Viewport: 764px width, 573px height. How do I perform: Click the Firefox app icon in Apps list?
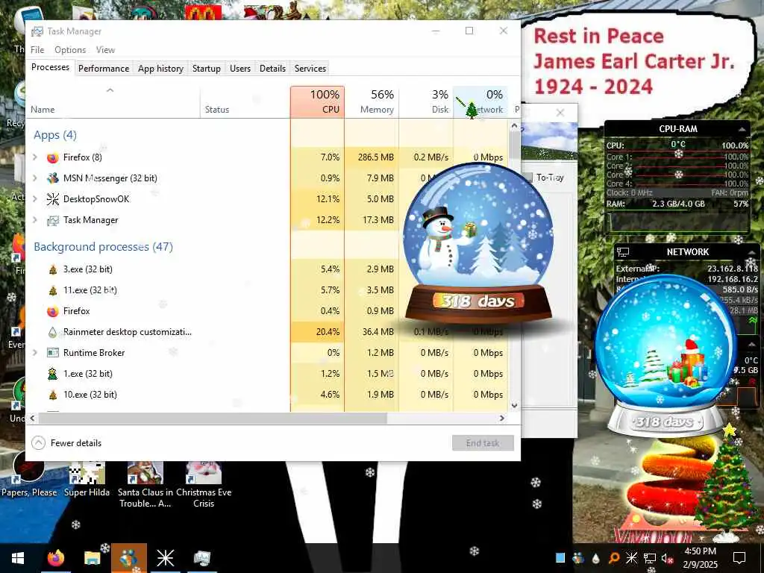(53, 157)
